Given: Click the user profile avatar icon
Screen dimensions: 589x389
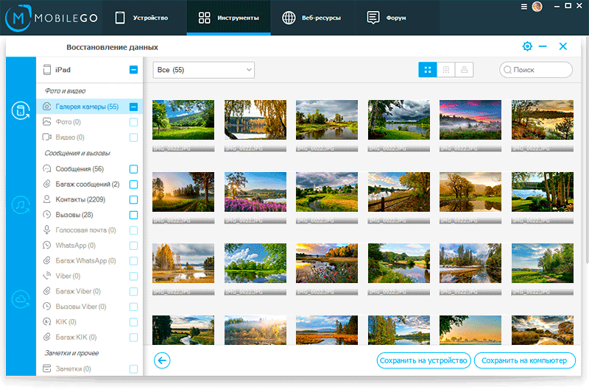Looking at the screenshot, I should [x=537, y=6].
